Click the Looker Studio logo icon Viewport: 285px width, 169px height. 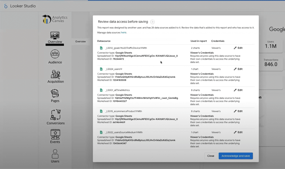pyautogui.click(x=6, y=6)
